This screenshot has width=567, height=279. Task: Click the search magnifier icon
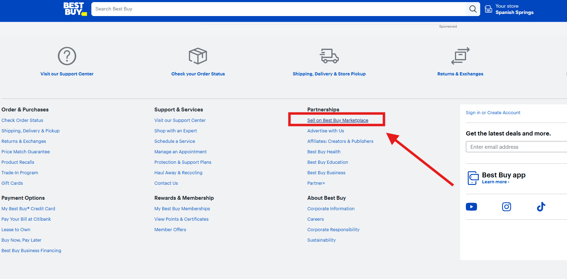[473, 9]
